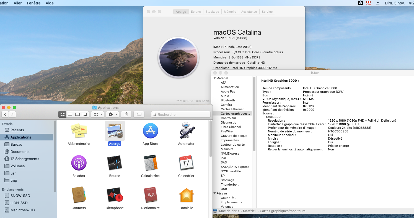414x218 pixels.
Task: Switch to the Service tab
Action: point(267,12)
